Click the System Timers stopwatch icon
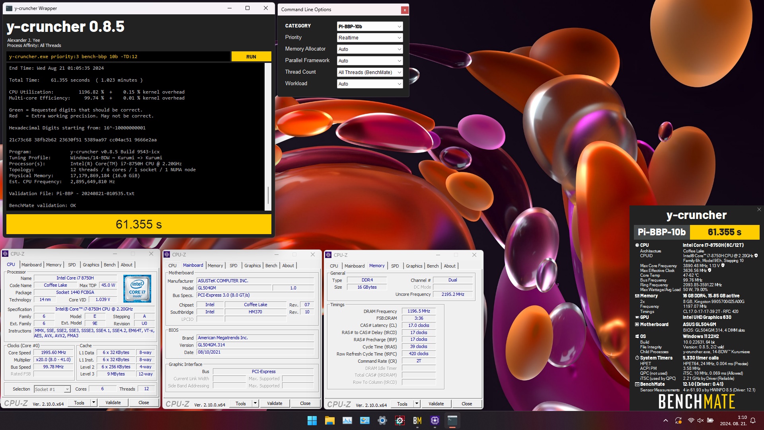This screenshot has width=764, height=430. [637, 358]
